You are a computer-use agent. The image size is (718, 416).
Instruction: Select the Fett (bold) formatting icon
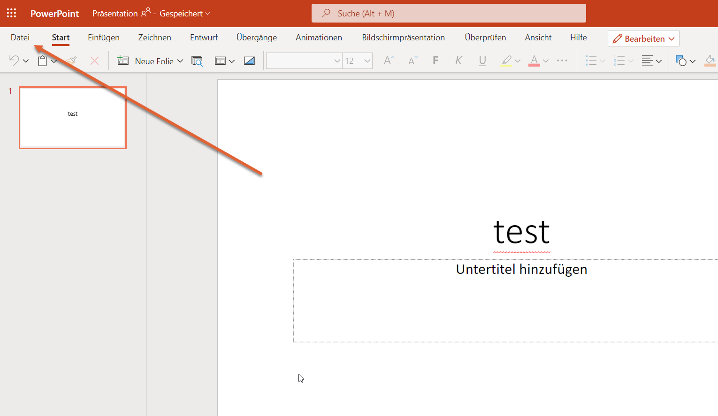coord(435,61)
